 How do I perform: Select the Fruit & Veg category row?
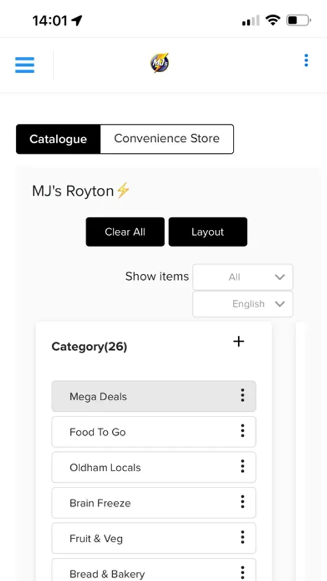(154, 538)
